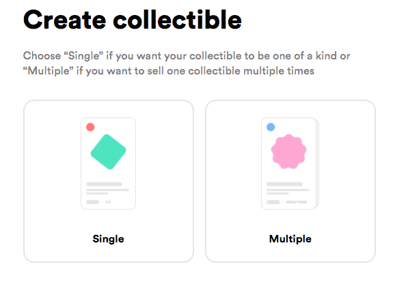The image size is (393, 282).
Task: Click the "Choose Single" description paragraph
Action: [x=187, y=64]
